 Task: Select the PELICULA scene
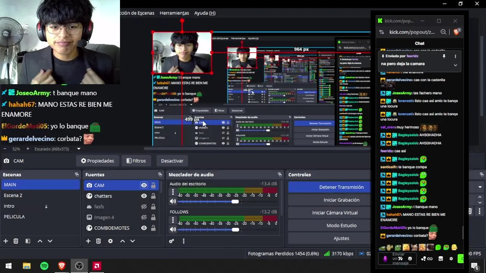coord(41,217)
